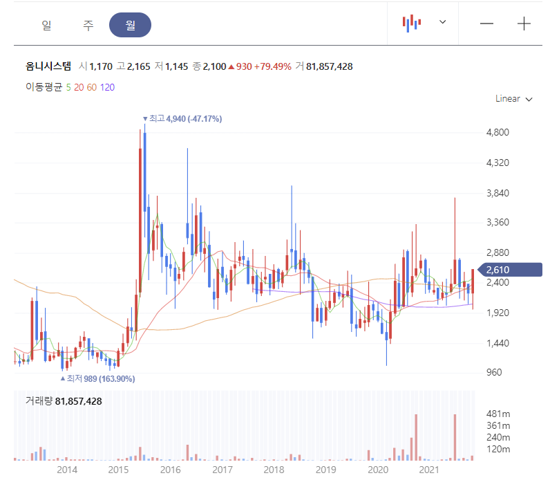The height and width of the screenshot is (489, 550).
Task: Select the monthly 월 chart tab
Action: coord(130,25)
